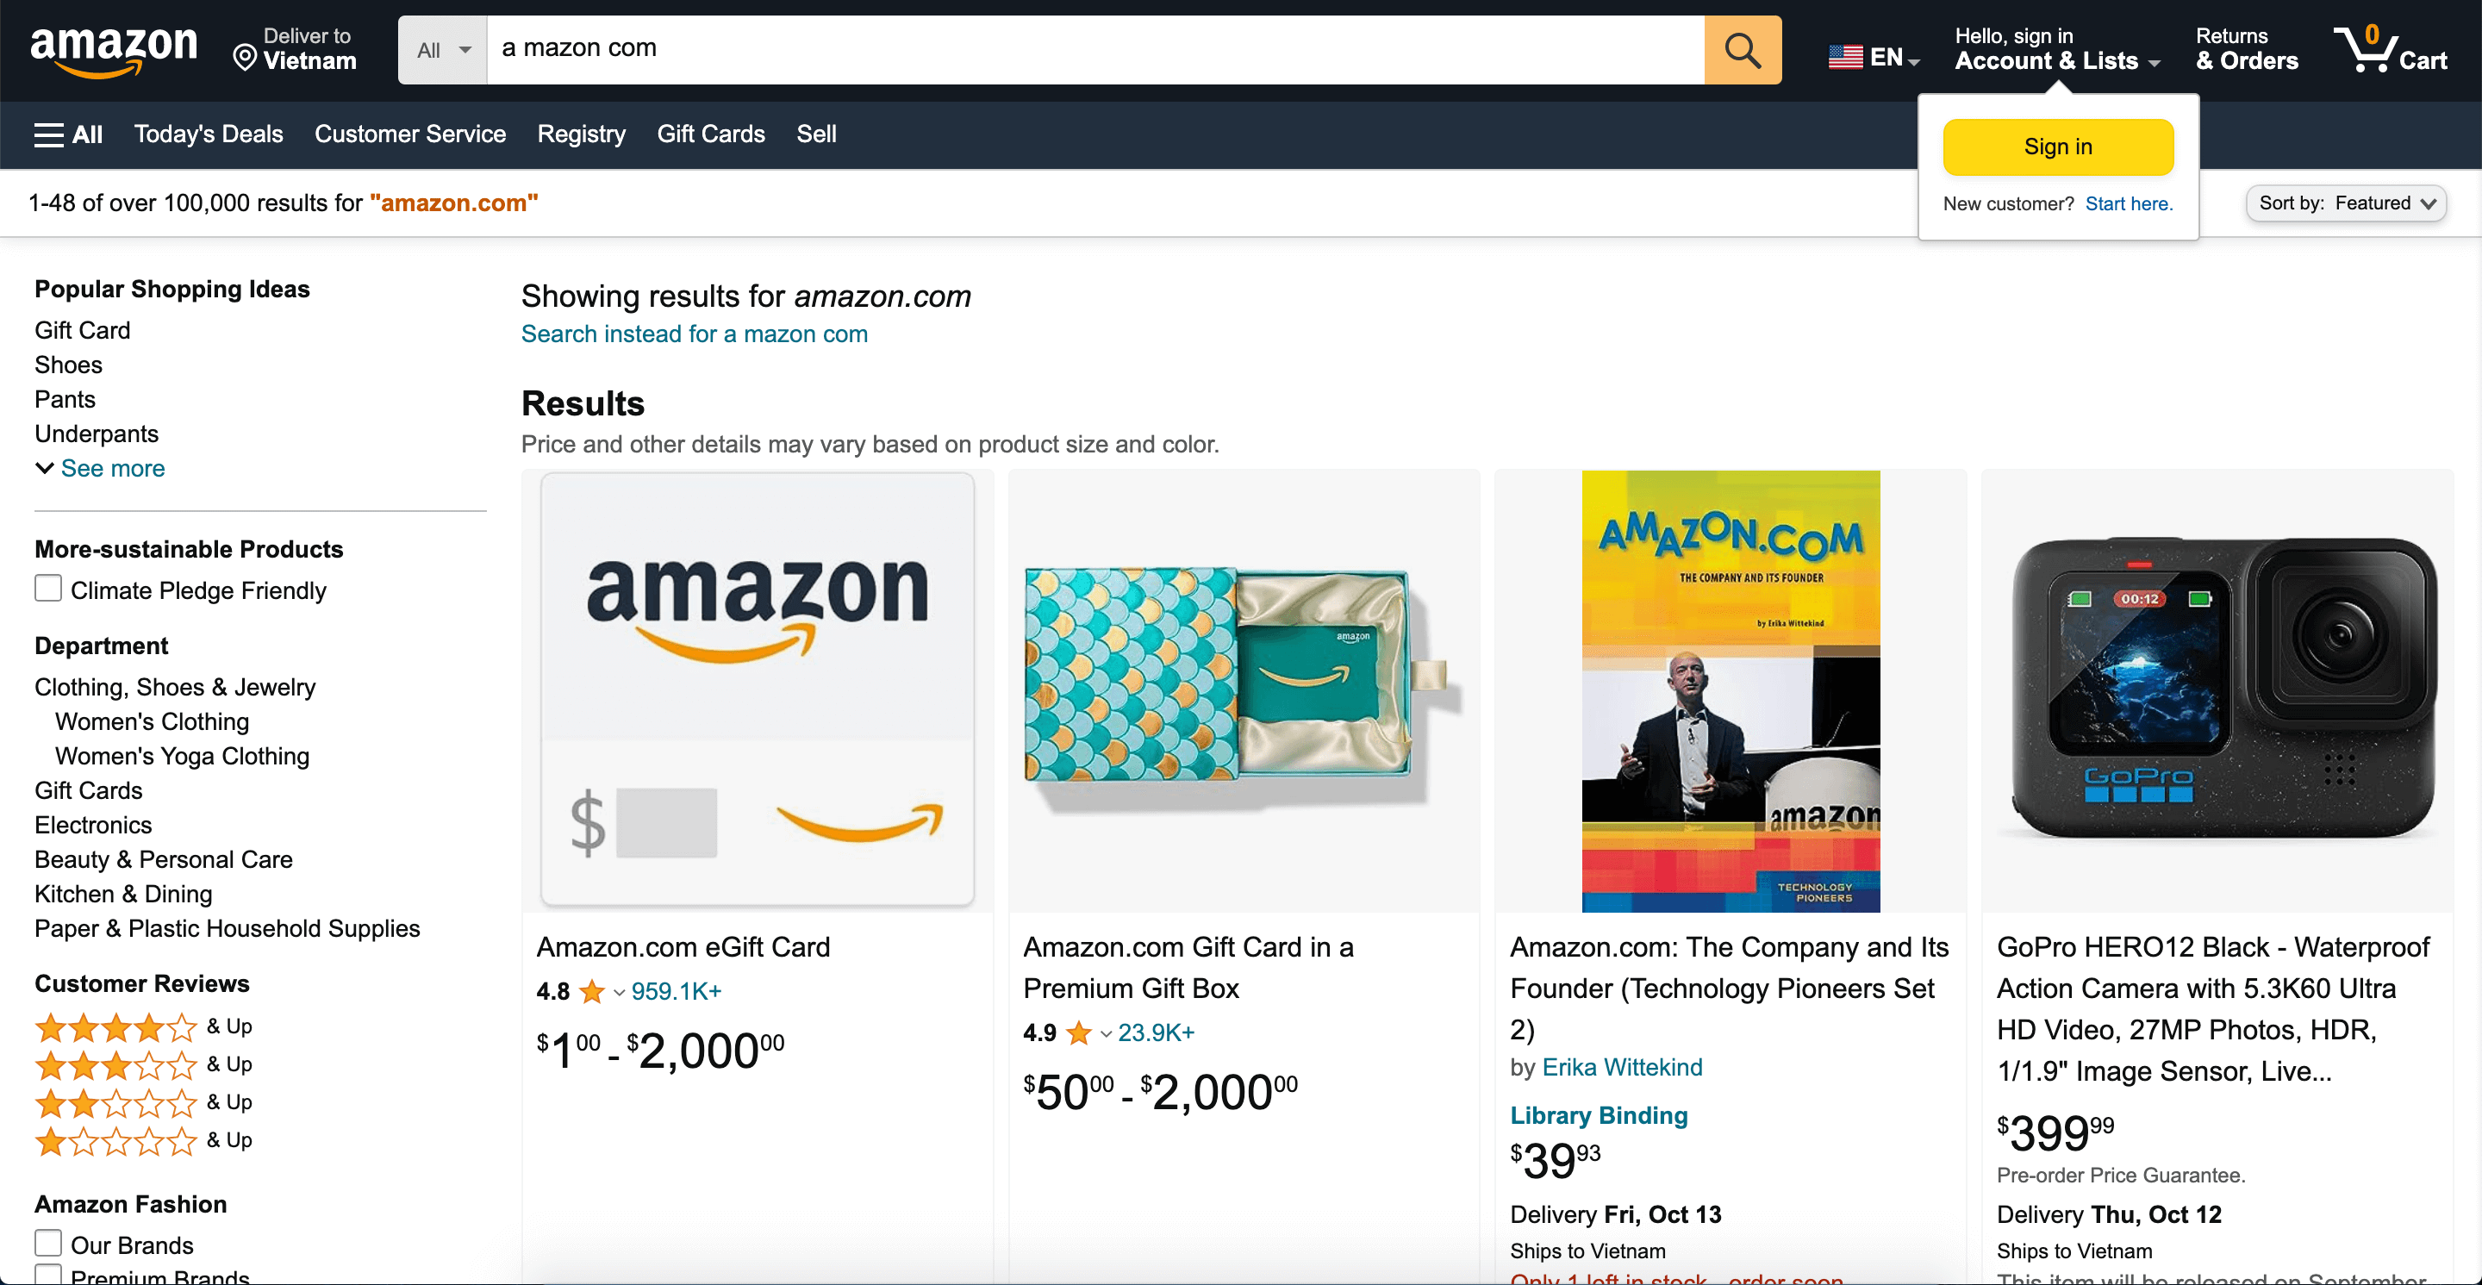The image size is (2482, 1285).
Task: Go to Gift Cards nav item
Action: click(x=710, y=134)
